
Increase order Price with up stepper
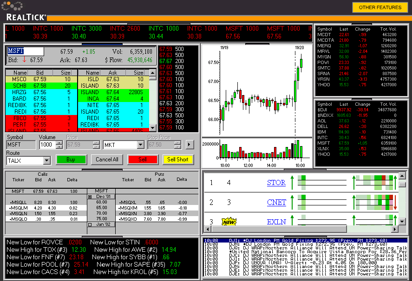(97, 143)
